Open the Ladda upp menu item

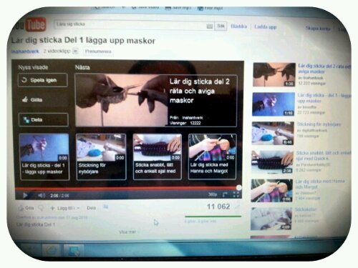[x=266, y=27]
